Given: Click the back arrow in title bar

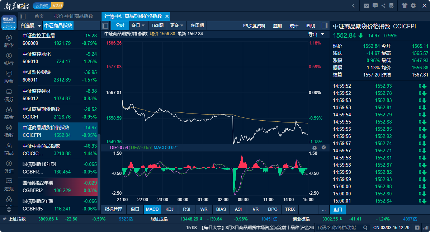Looking at the screenshot, I should pos(353,5).
